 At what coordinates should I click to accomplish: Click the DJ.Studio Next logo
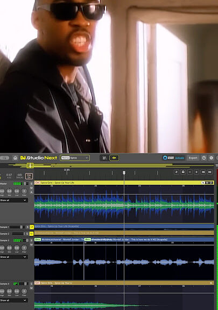[x=39, y=158]
